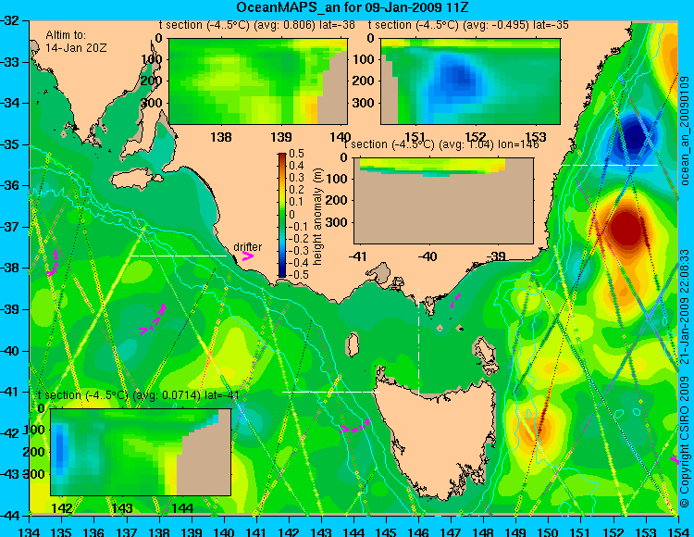Open the lat=-35 temperature section inset

[470, 81]
